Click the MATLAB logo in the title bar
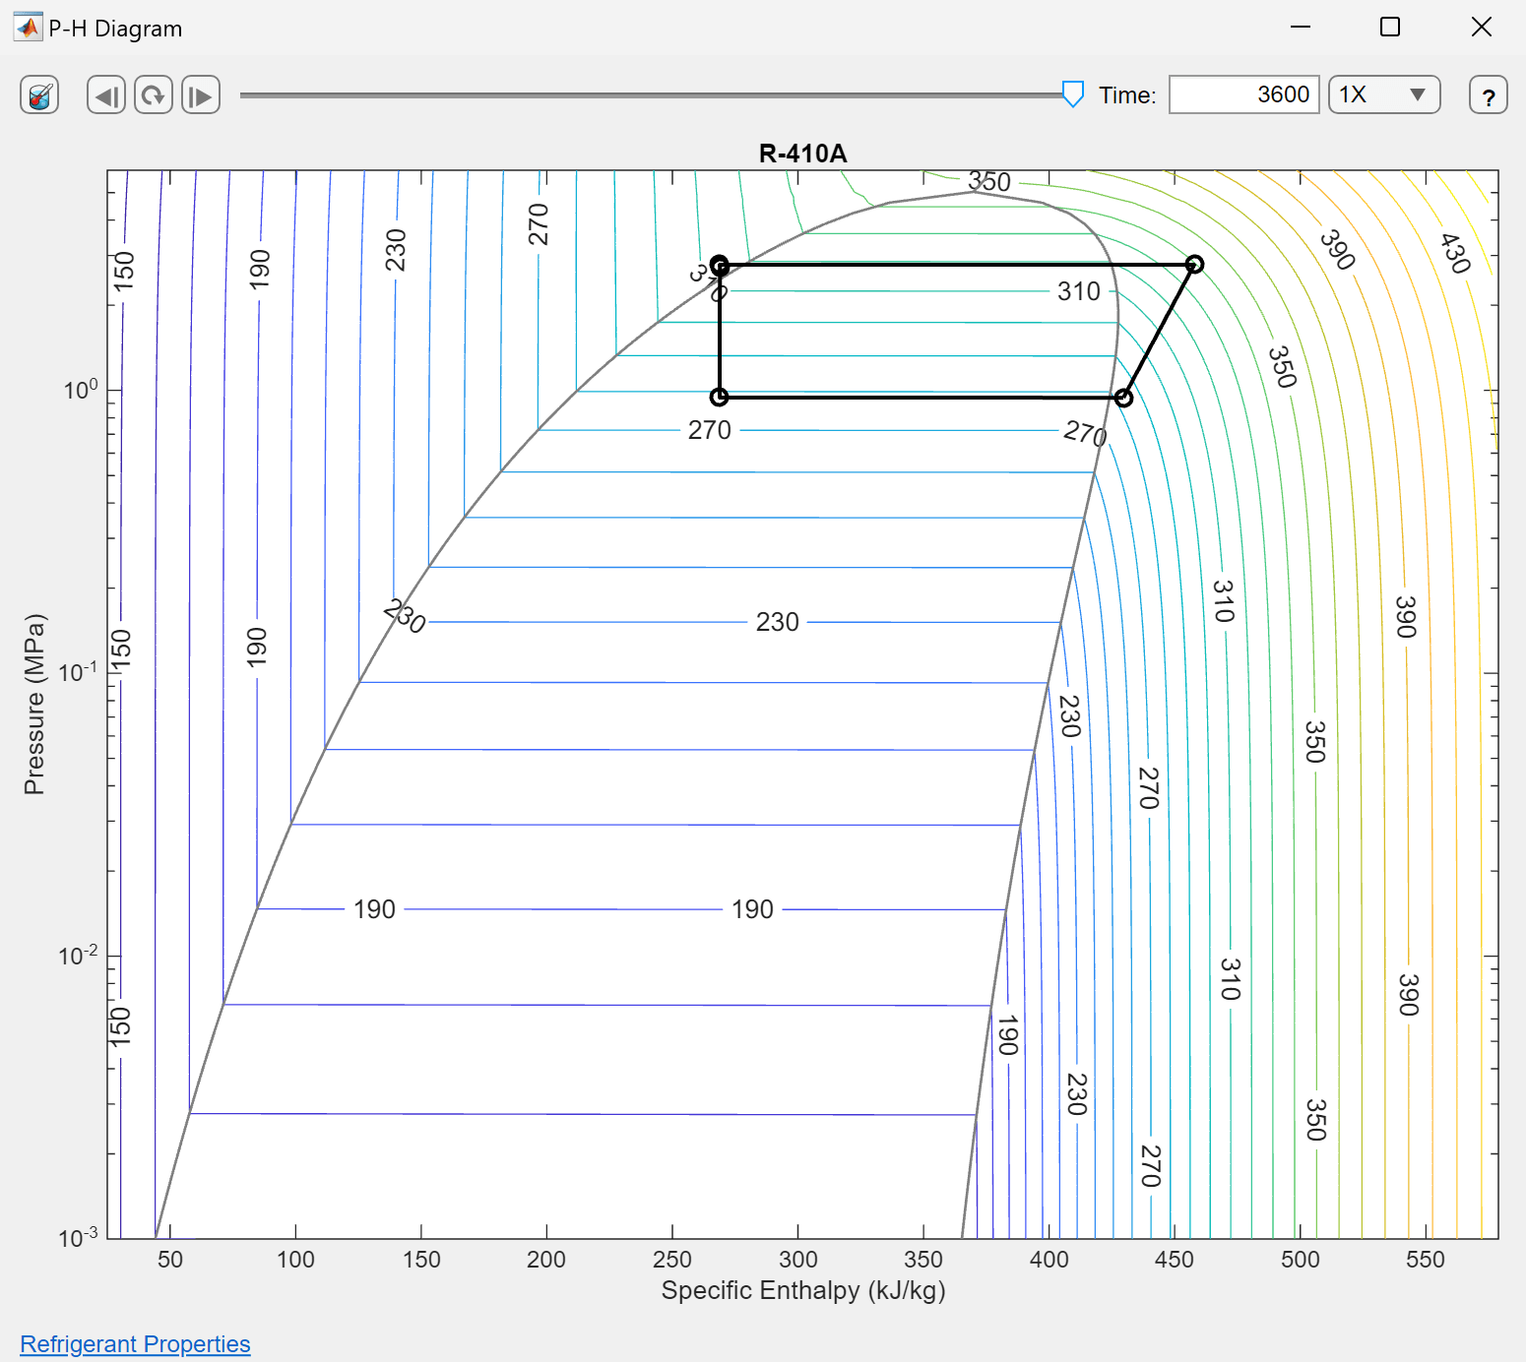 [28, 28]
